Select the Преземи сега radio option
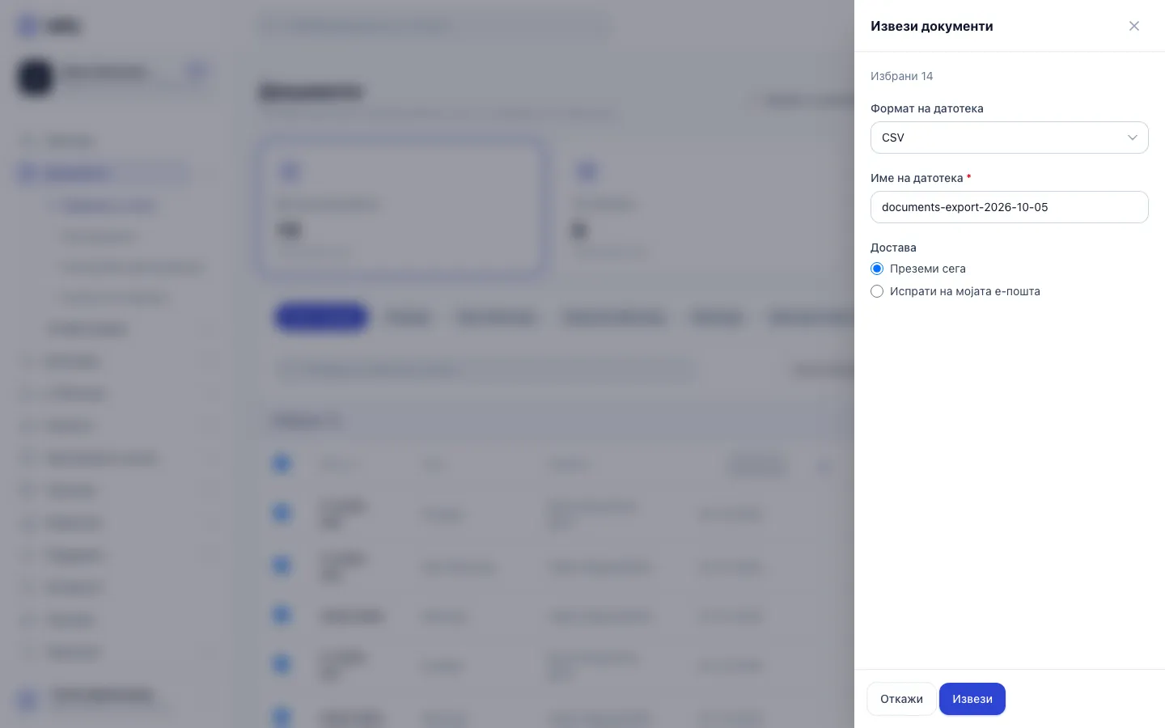1165x728 pixels. (x=877, y=269)
